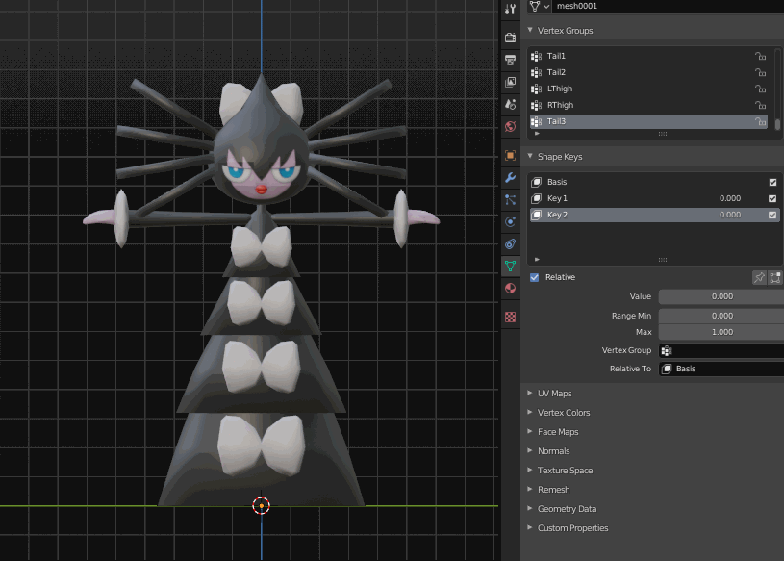Expand the Texture Space panel

(x=530, y=470)
